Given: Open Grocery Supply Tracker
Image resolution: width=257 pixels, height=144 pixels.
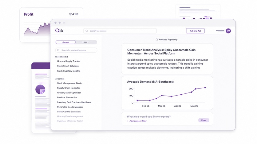Looking at the screenshot, I should pos(69,61).
